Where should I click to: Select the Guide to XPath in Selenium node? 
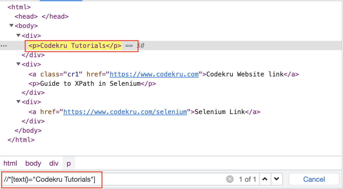tap(92, 83)
